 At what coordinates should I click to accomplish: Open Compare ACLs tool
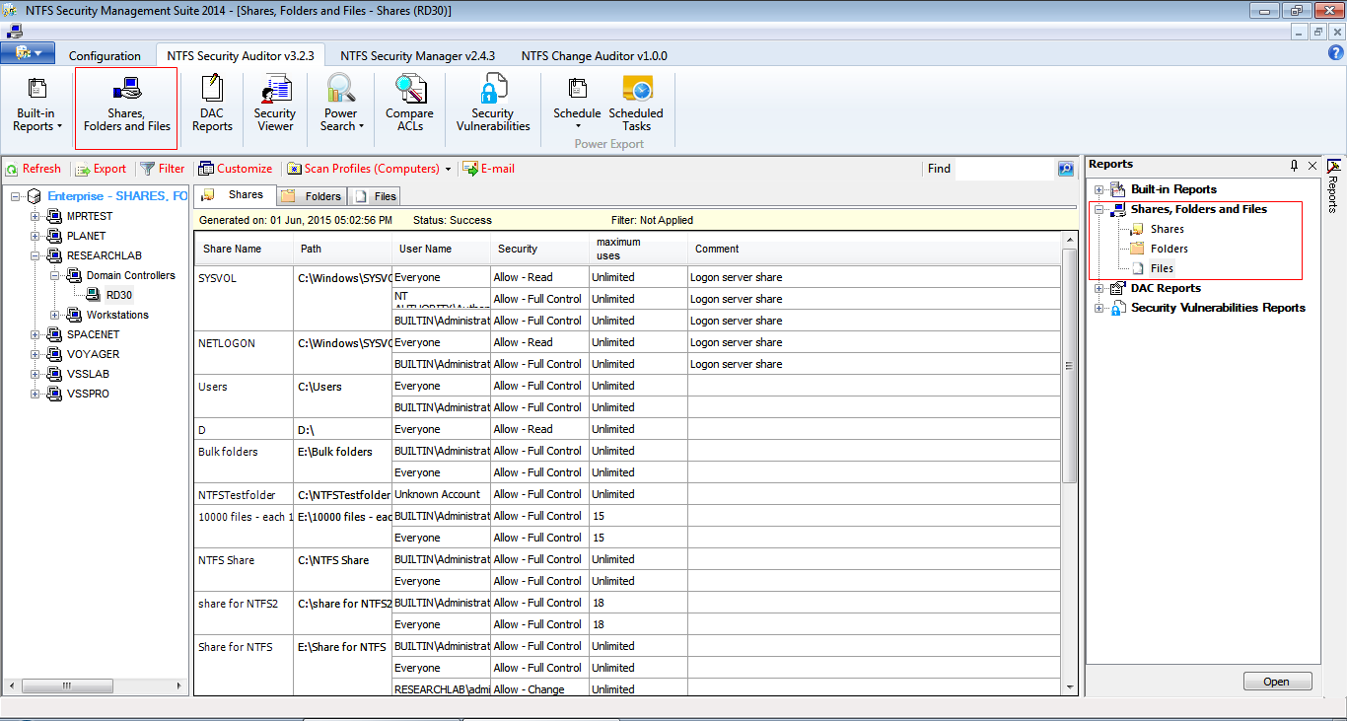point(409,105)
